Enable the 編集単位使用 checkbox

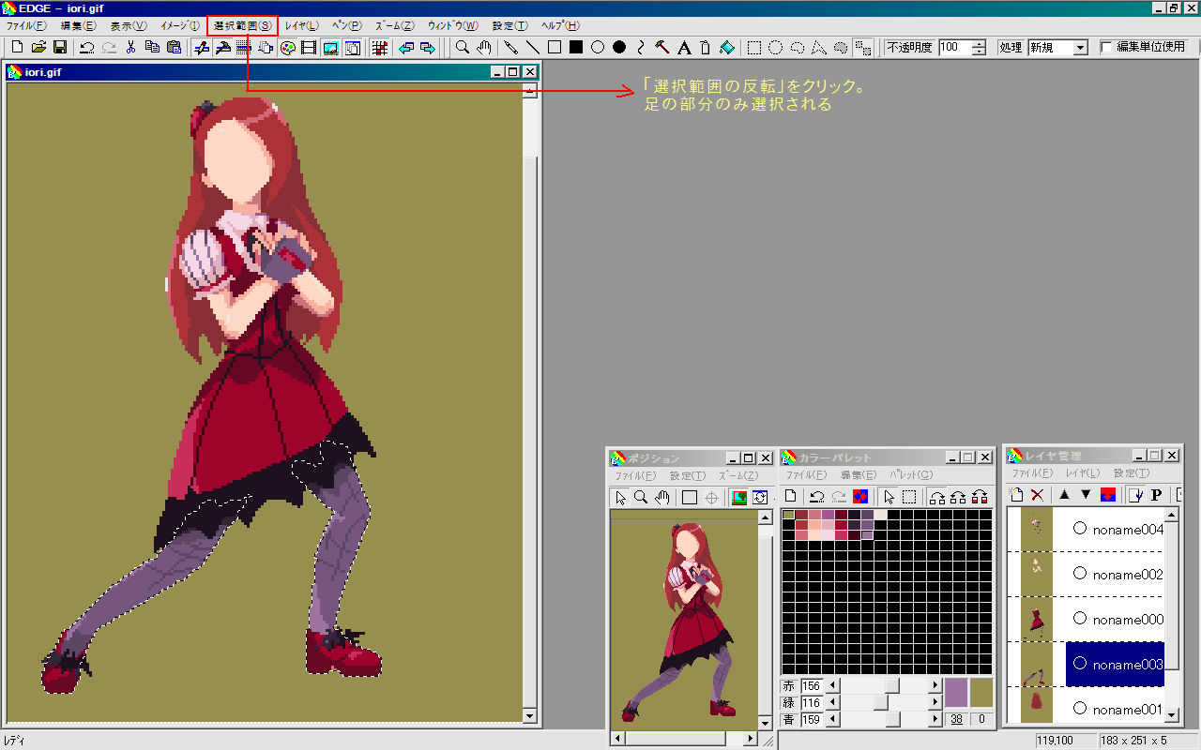coord(1106,47)
